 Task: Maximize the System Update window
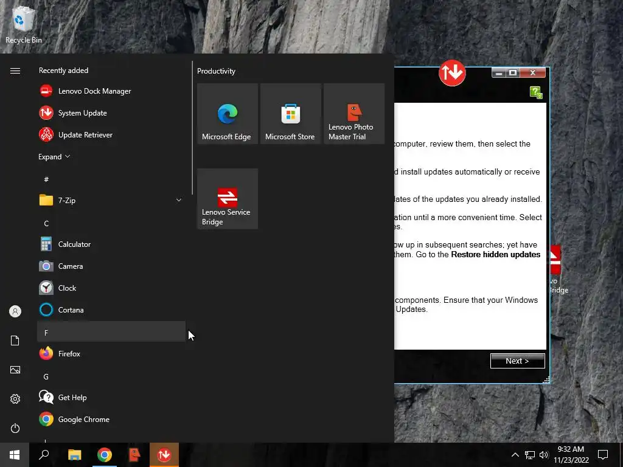[x=513, y=73]
